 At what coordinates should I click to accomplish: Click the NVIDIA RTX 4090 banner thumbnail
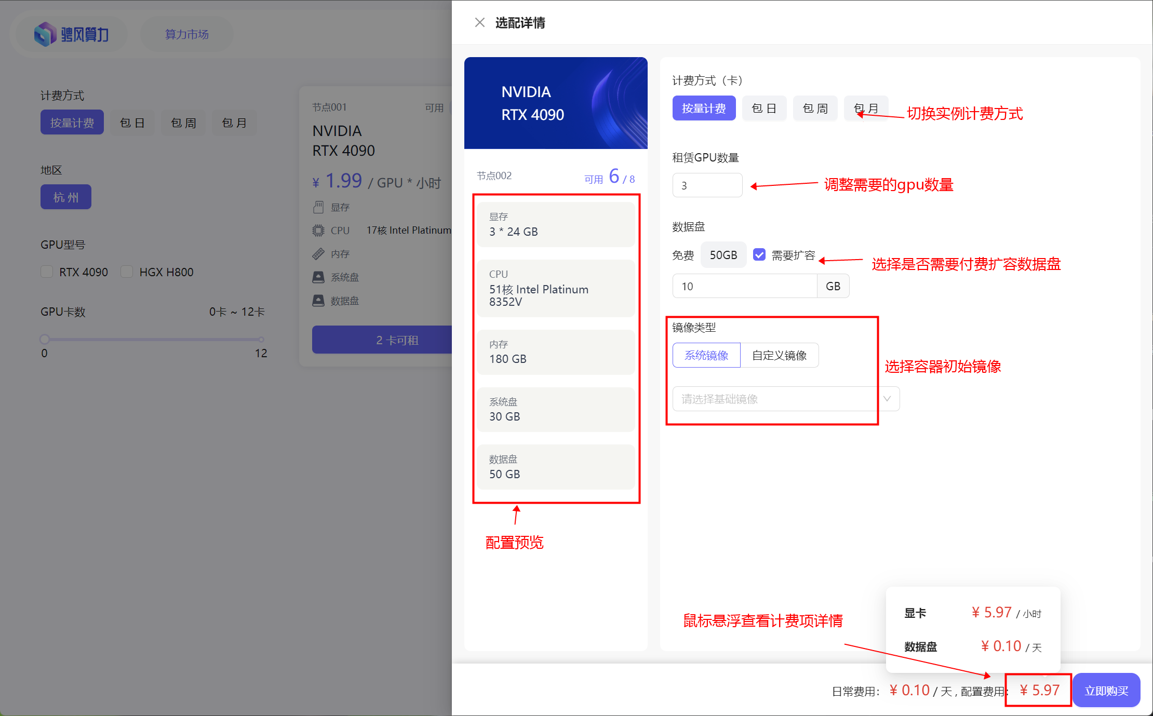(556, 103)
